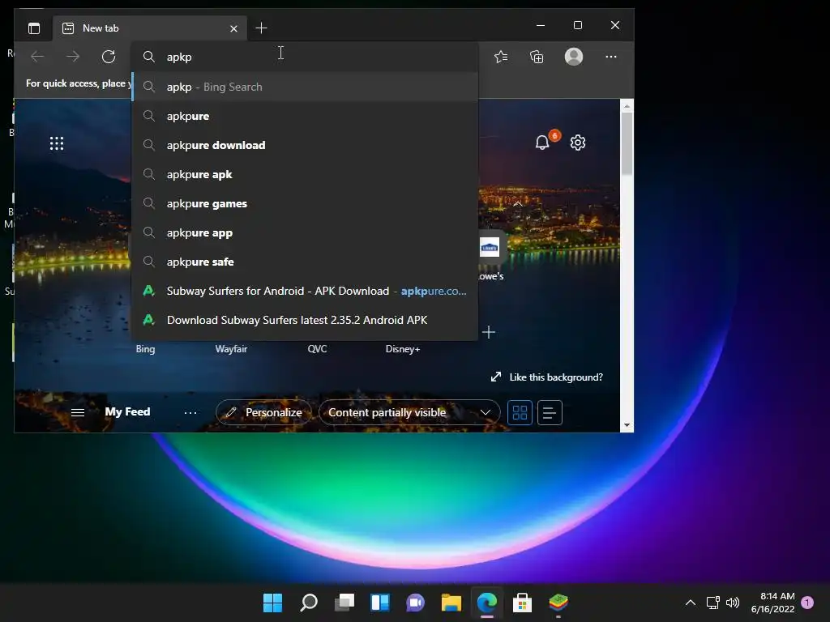Open Task View on the taskbar
This screenshot has height=622, width=830.
point(344,603)
